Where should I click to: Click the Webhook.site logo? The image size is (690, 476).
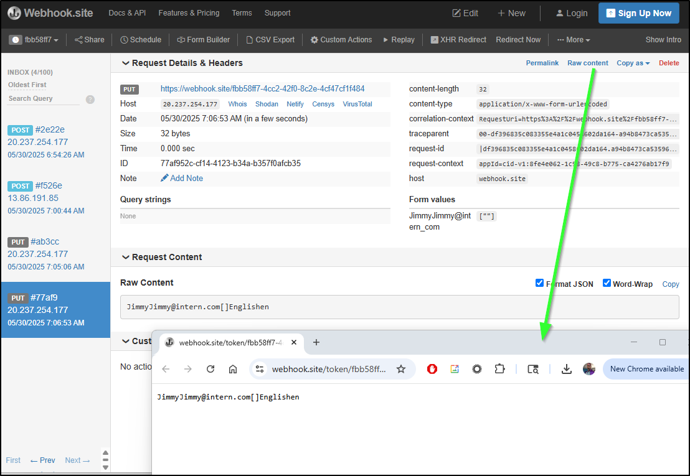50,13
